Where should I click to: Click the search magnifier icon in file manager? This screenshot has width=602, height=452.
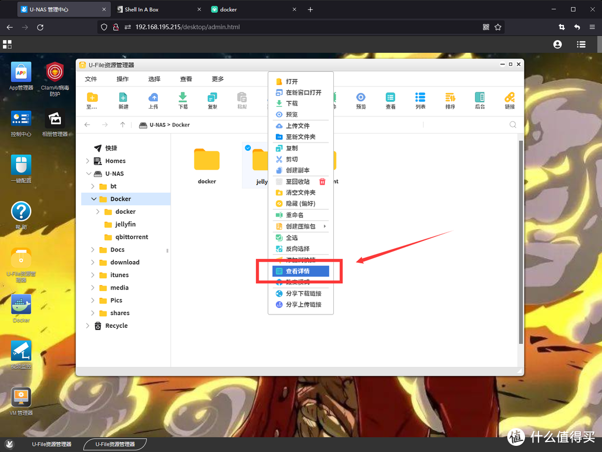pyautogui.click(x=513, y=125)
